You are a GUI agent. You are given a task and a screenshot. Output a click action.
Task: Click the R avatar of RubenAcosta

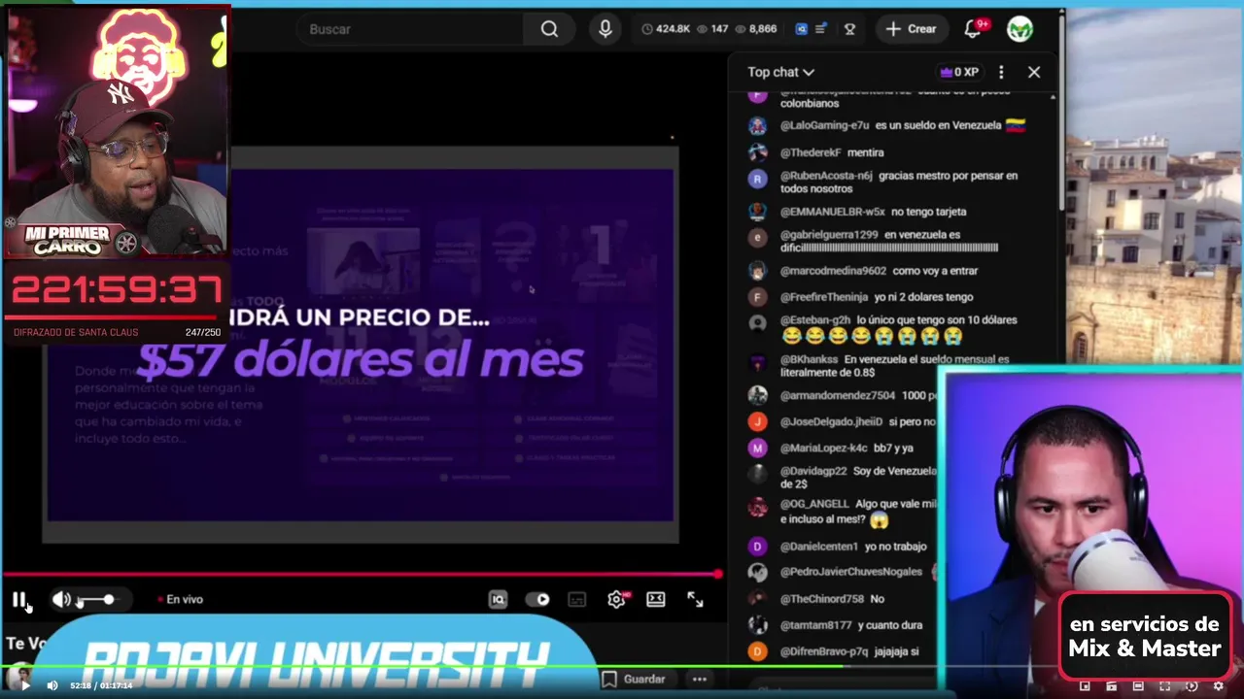(x=757, y=179)
